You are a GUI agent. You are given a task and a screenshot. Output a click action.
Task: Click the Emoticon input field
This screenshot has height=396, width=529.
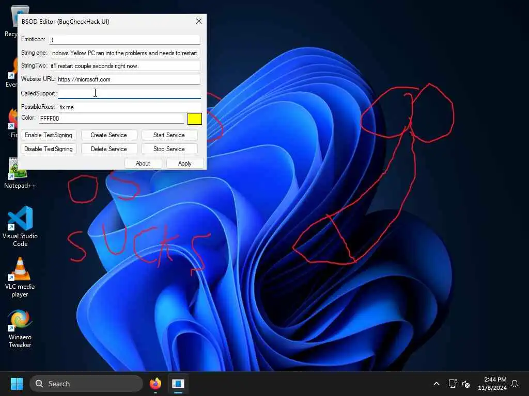pyautogui.click(x=125, y=40)
